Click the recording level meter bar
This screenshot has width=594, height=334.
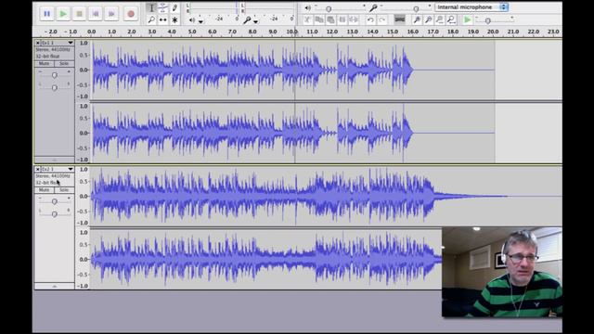[x=268, y=7]
